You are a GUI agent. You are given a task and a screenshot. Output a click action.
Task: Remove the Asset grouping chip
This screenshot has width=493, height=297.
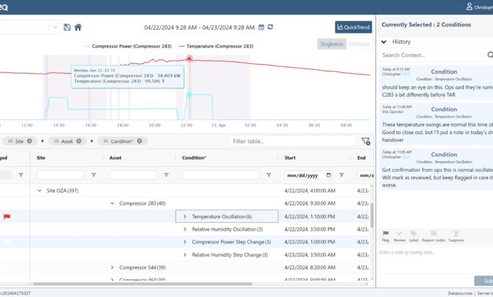[79, 141]
